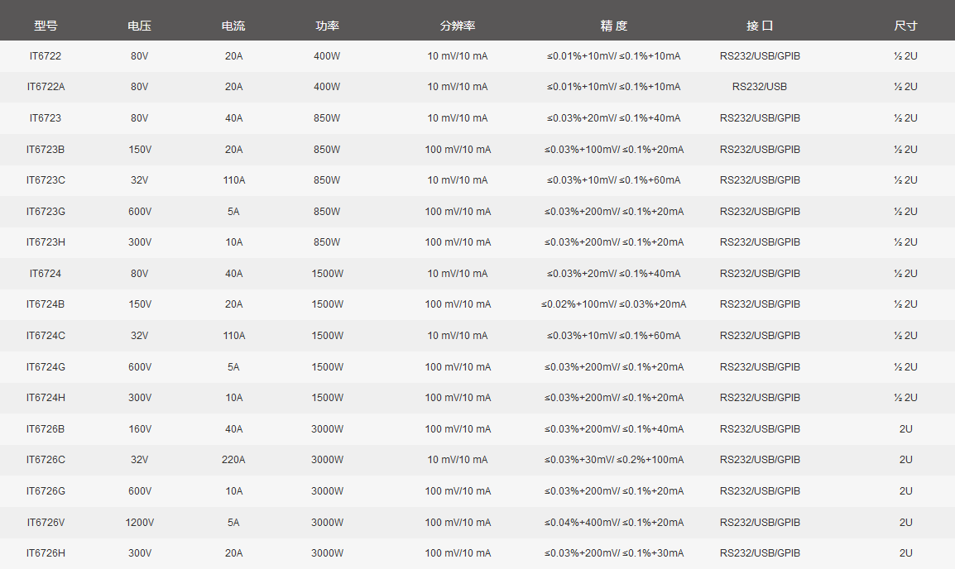Select model cell IT6726C
This screenshot has height=569, width=955.
coord(46,460)
